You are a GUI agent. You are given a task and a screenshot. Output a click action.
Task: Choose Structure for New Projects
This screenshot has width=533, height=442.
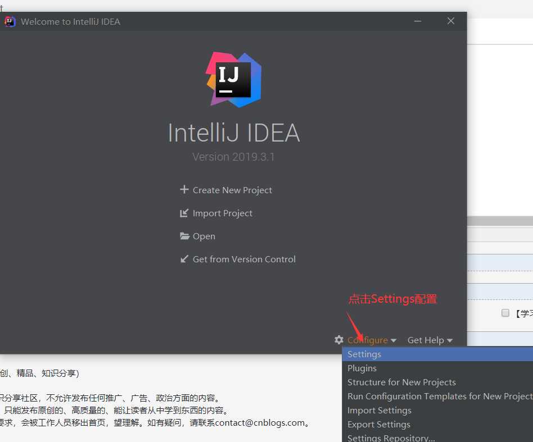437,382
